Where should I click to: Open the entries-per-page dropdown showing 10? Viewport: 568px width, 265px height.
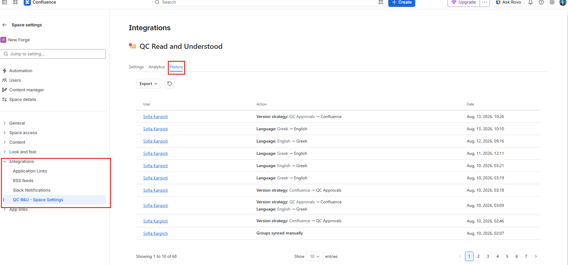point(315,256)
